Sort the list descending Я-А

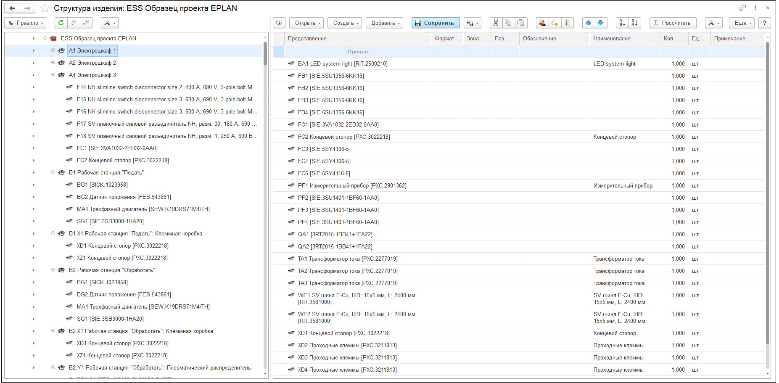(x=634, y=23)
